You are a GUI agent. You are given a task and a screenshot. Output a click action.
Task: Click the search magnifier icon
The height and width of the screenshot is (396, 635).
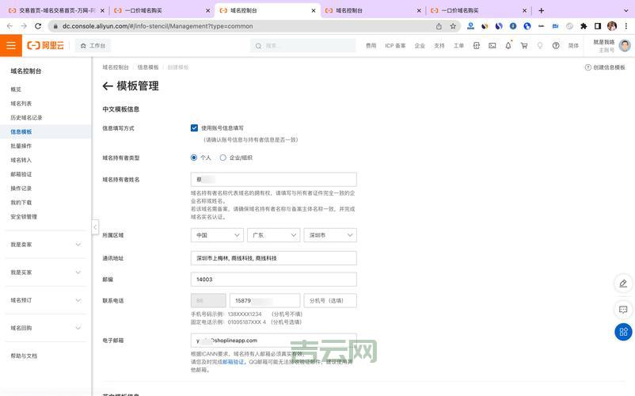258,46
